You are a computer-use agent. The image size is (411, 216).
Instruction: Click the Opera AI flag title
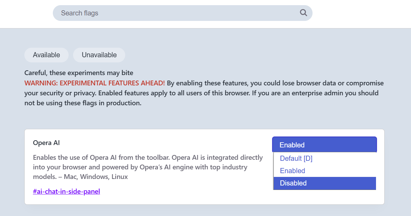point(46,143)
